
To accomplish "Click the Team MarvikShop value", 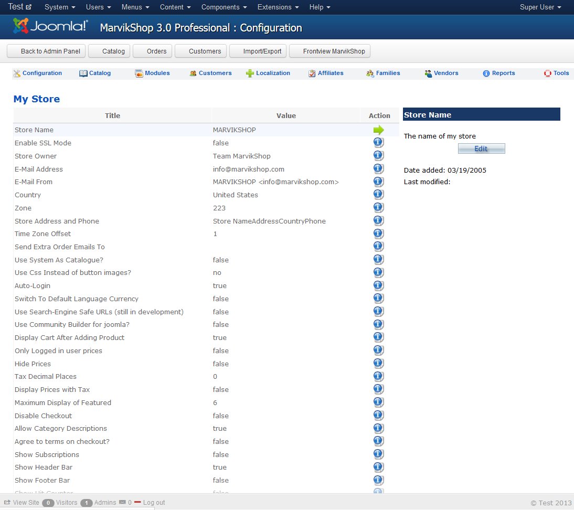I will point(241,156).
